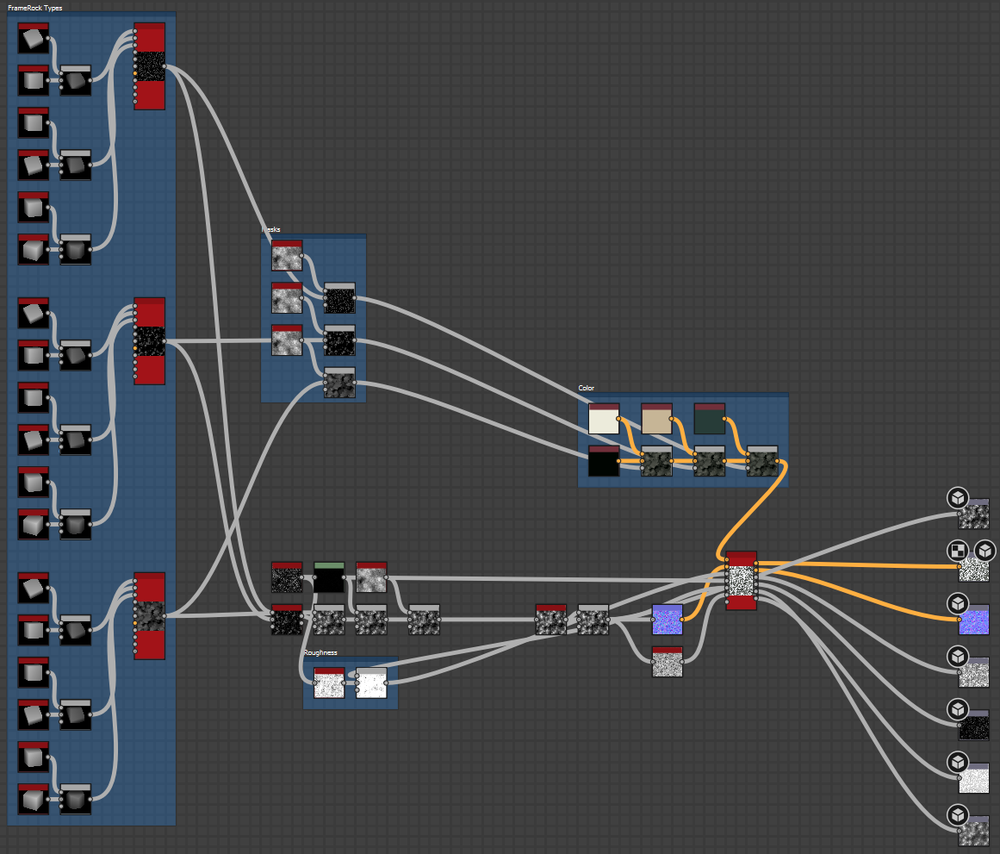Select the topmost tall red node in FrameRock Types
The height and width of the screenshot is (854, 1000).
150,66
